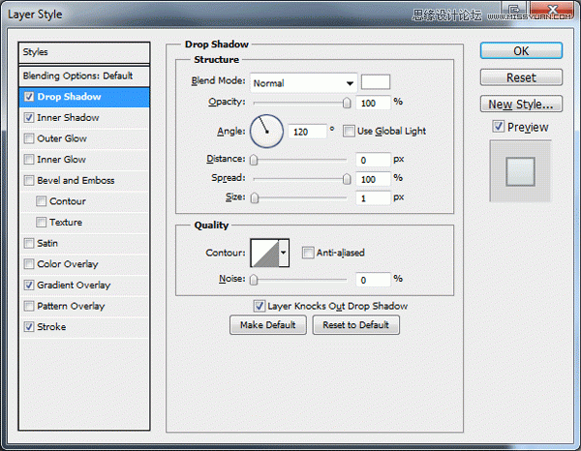Click the Spread slider handle
This screenshot has height=451, width=581.
coord(347,179)
